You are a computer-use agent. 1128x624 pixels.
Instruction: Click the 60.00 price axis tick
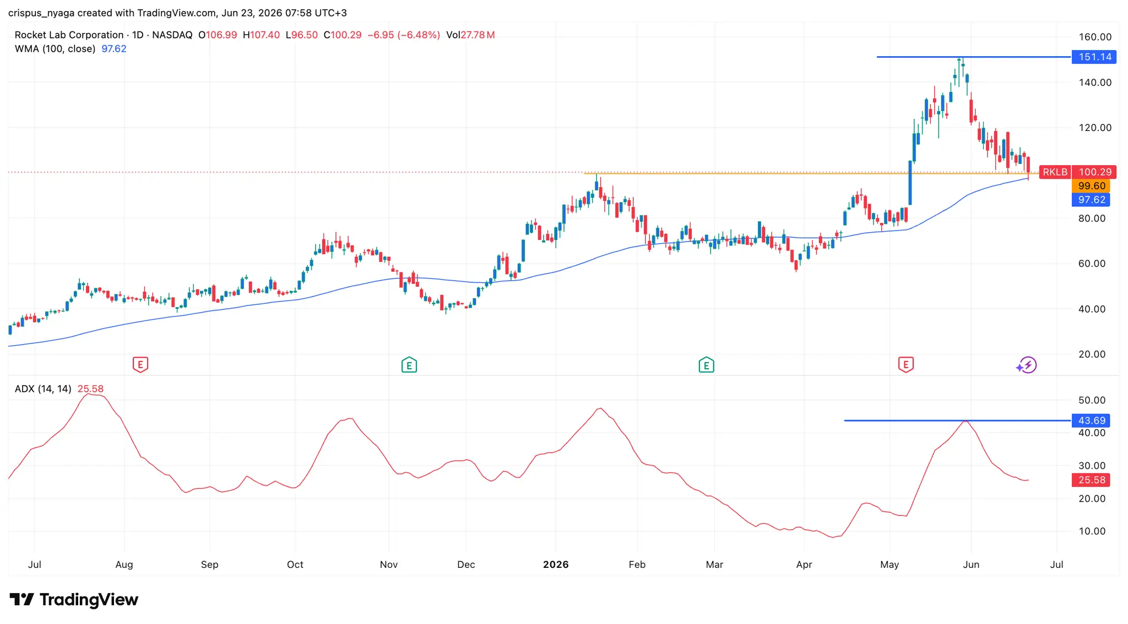click(x=1092, y=263)
